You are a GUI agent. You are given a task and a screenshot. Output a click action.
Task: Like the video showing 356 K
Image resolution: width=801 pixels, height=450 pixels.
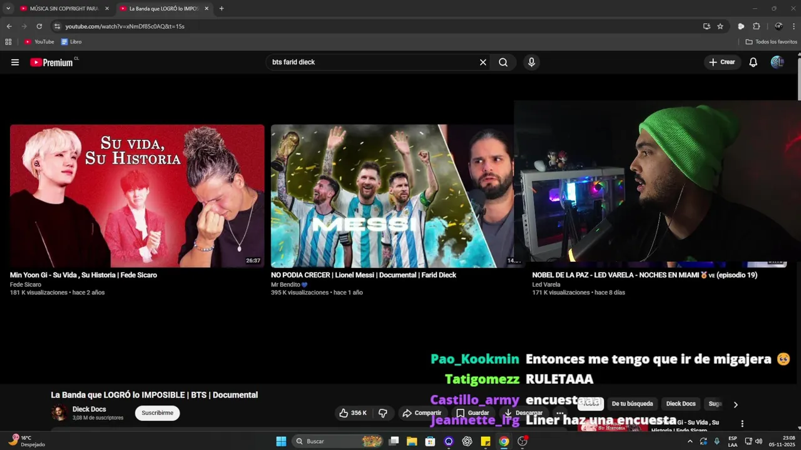353,413
